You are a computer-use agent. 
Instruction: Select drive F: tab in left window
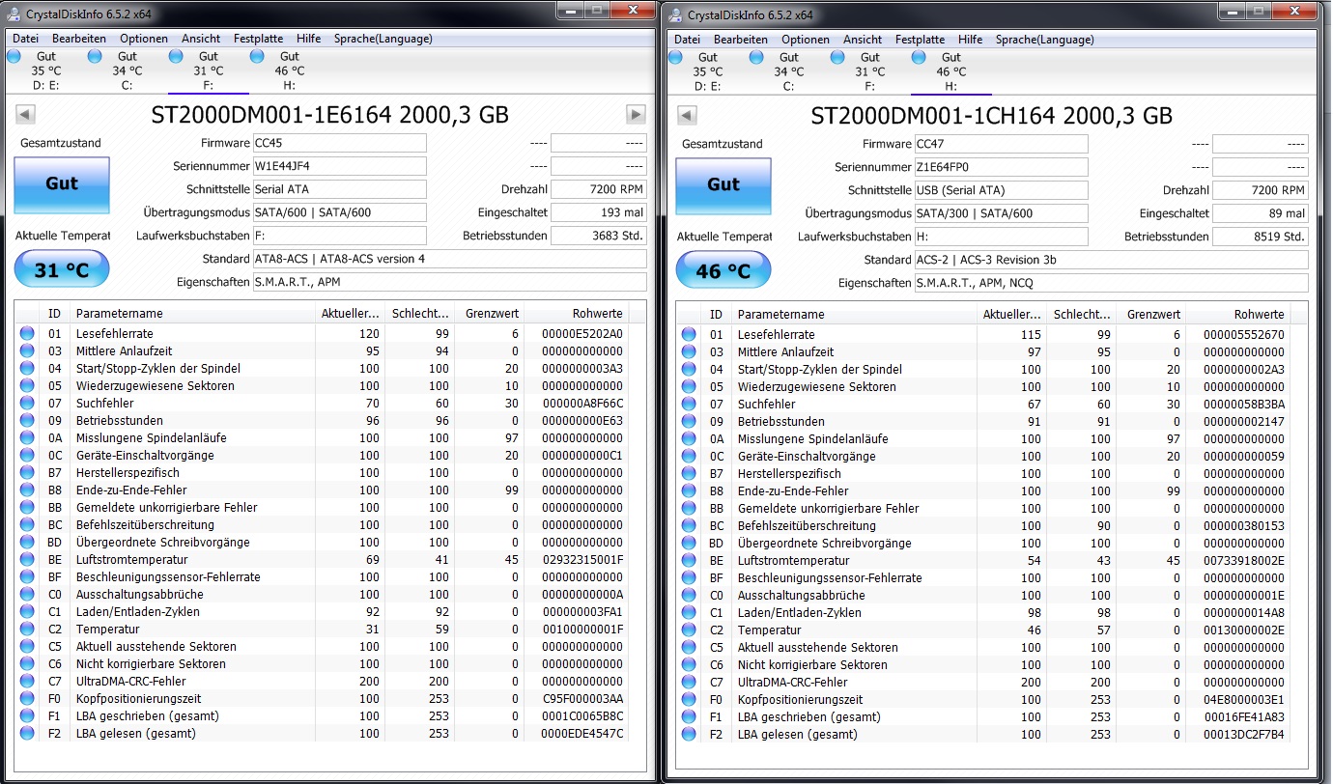coord(209,70)
